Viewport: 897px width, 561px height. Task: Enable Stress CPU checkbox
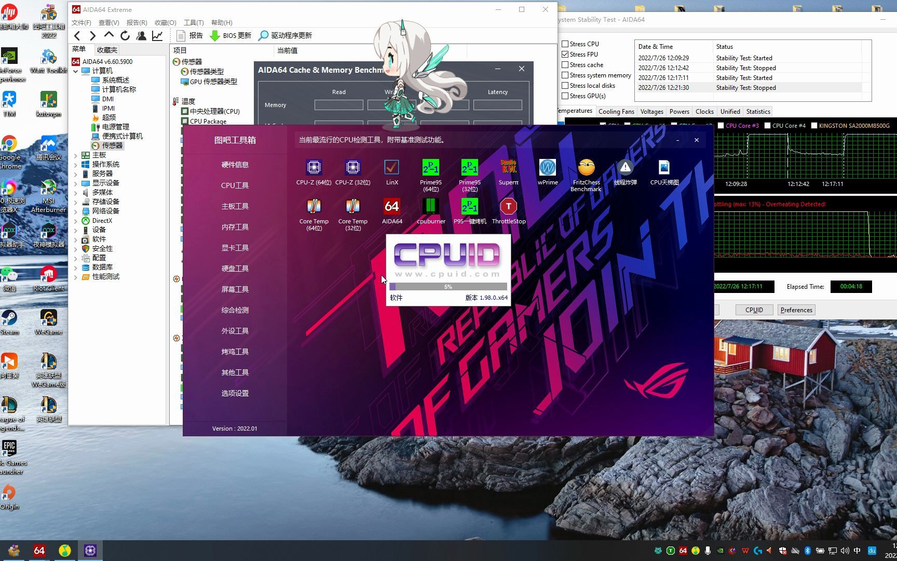(x=565, y=44)
